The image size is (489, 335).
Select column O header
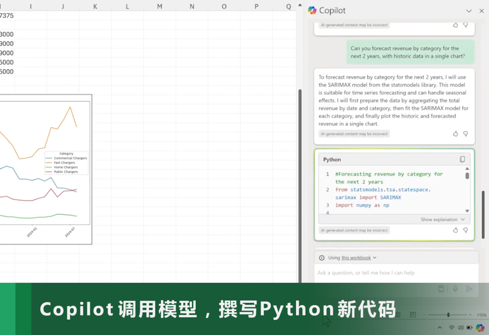[x=224, y=6]
